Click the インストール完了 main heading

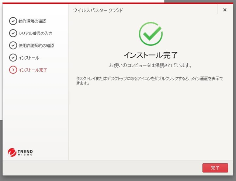[151, 55]
